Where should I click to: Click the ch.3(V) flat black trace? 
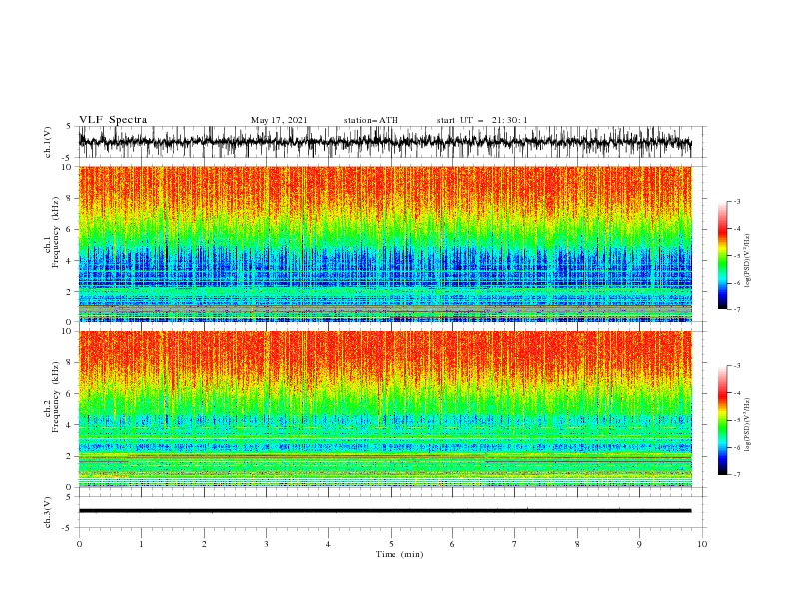pos(386,511)
